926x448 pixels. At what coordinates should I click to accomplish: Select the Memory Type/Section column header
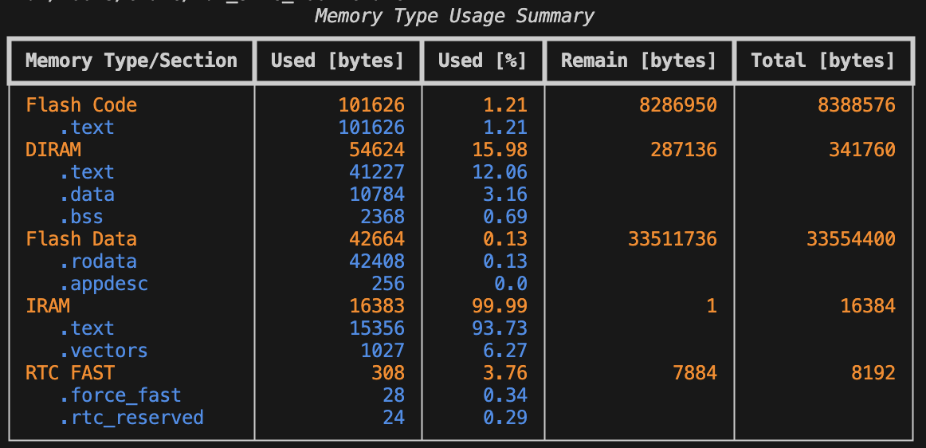[x=131, y=61]
